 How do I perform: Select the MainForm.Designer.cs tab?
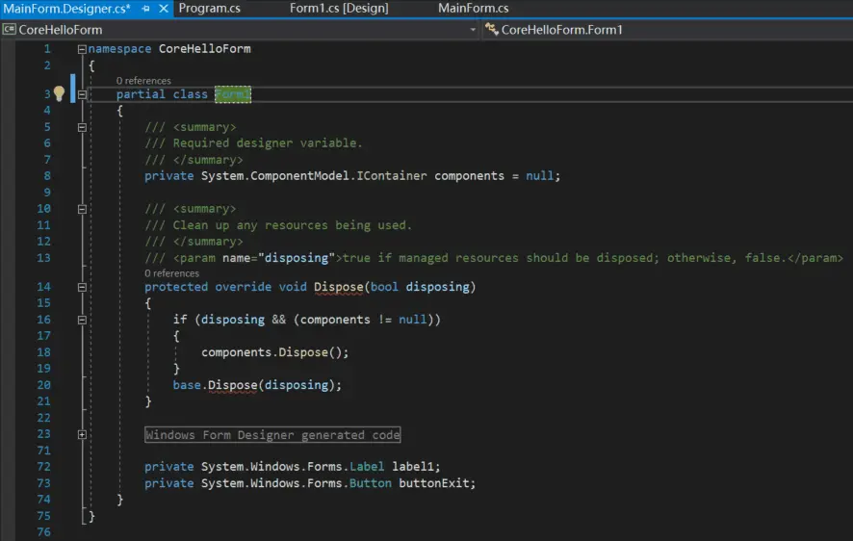click(67, 8)
